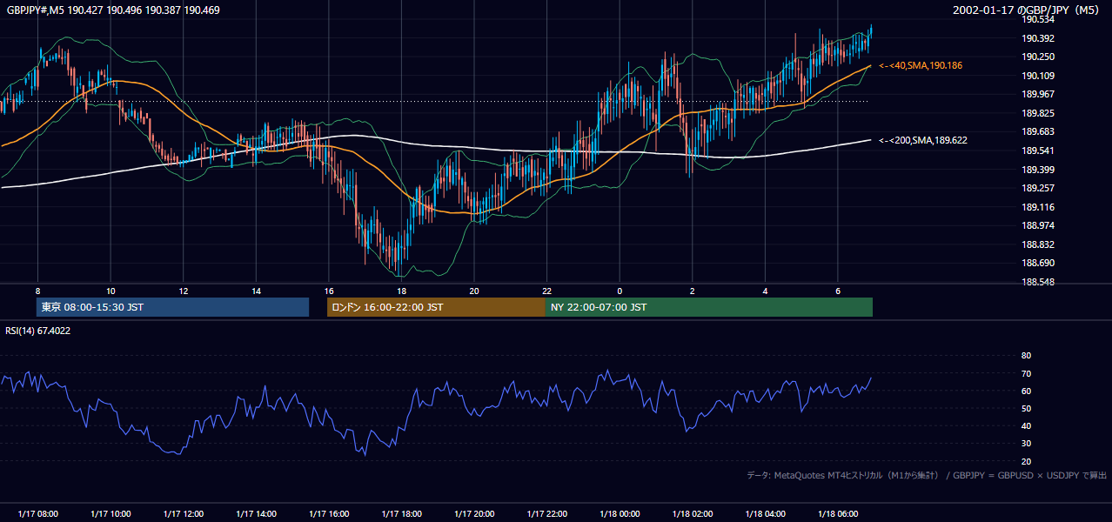Click hour tick 10 under price chart
The image size is (1112, 522).
click(111, 291)
